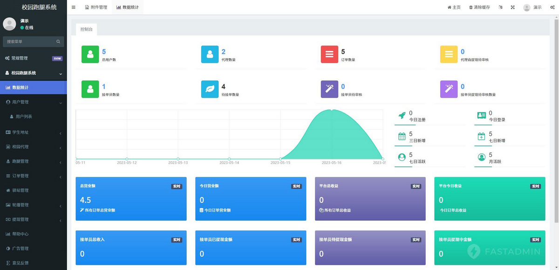Viewport: 559px width, 270px height.
Task: Click the search magnifier icon in sidebar
Action: pyautogui.click(x=58, y=42)
